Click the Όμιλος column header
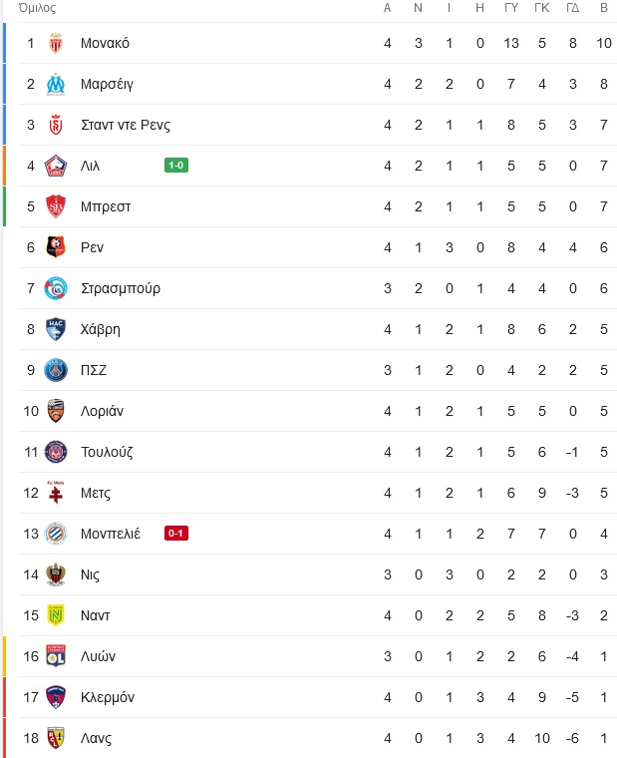The image size is (617, 758). (37, 8)
